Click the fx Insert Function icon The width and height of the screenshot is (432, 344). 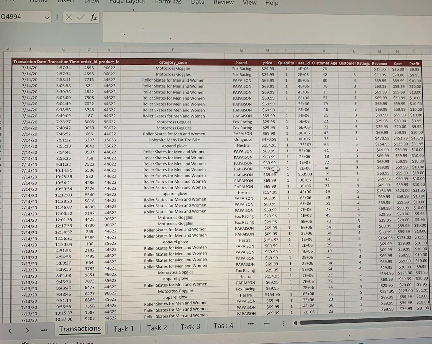click(93, 17)
